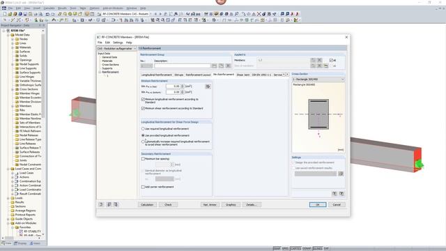Viewport: 446px width, 251px height.
Task: Click the icon button next to Min As top field
Action: click(x=208, y=86)
